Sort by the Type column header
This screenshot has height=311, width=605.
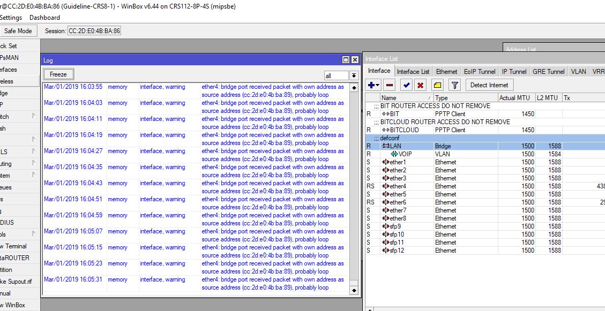[x=466, y=98]
